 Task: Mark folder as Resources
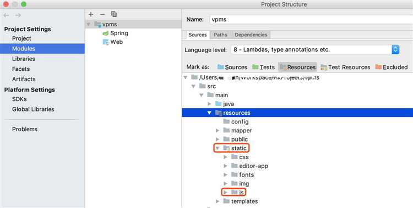pos(297,68)
